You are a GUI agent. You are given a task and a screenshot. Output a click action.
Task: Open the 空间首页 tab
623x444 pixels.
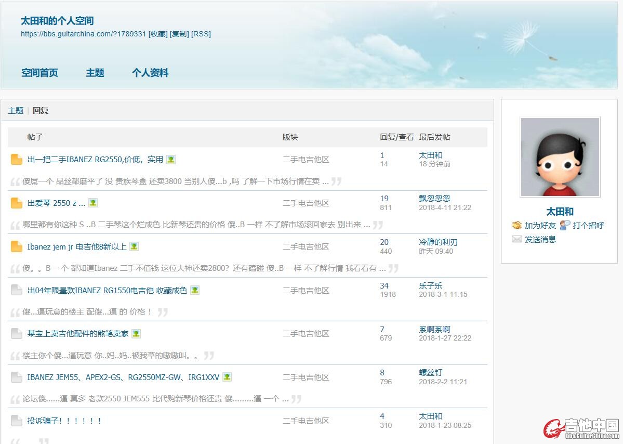[39, 73]
